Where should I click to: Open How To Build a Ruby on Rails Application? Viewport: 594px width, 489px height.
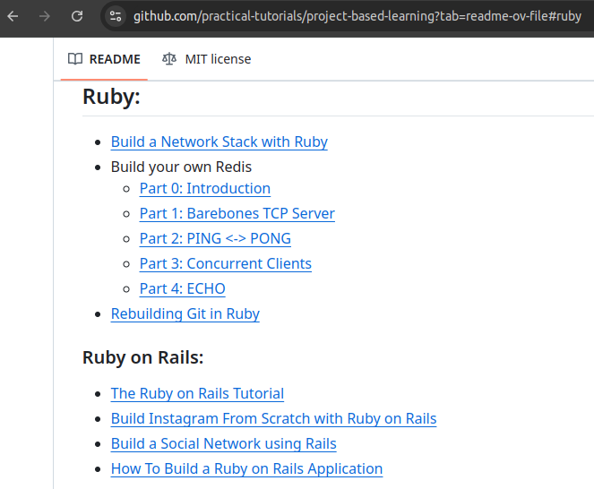tap(246, 469)
